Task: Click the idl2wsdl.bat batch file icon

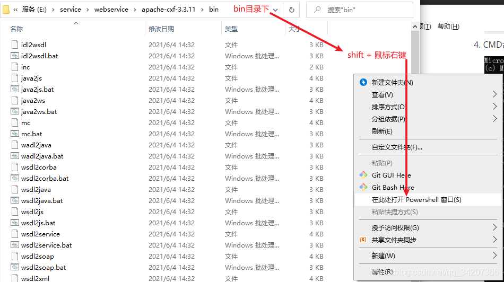Action: click(x=14, y=56)
